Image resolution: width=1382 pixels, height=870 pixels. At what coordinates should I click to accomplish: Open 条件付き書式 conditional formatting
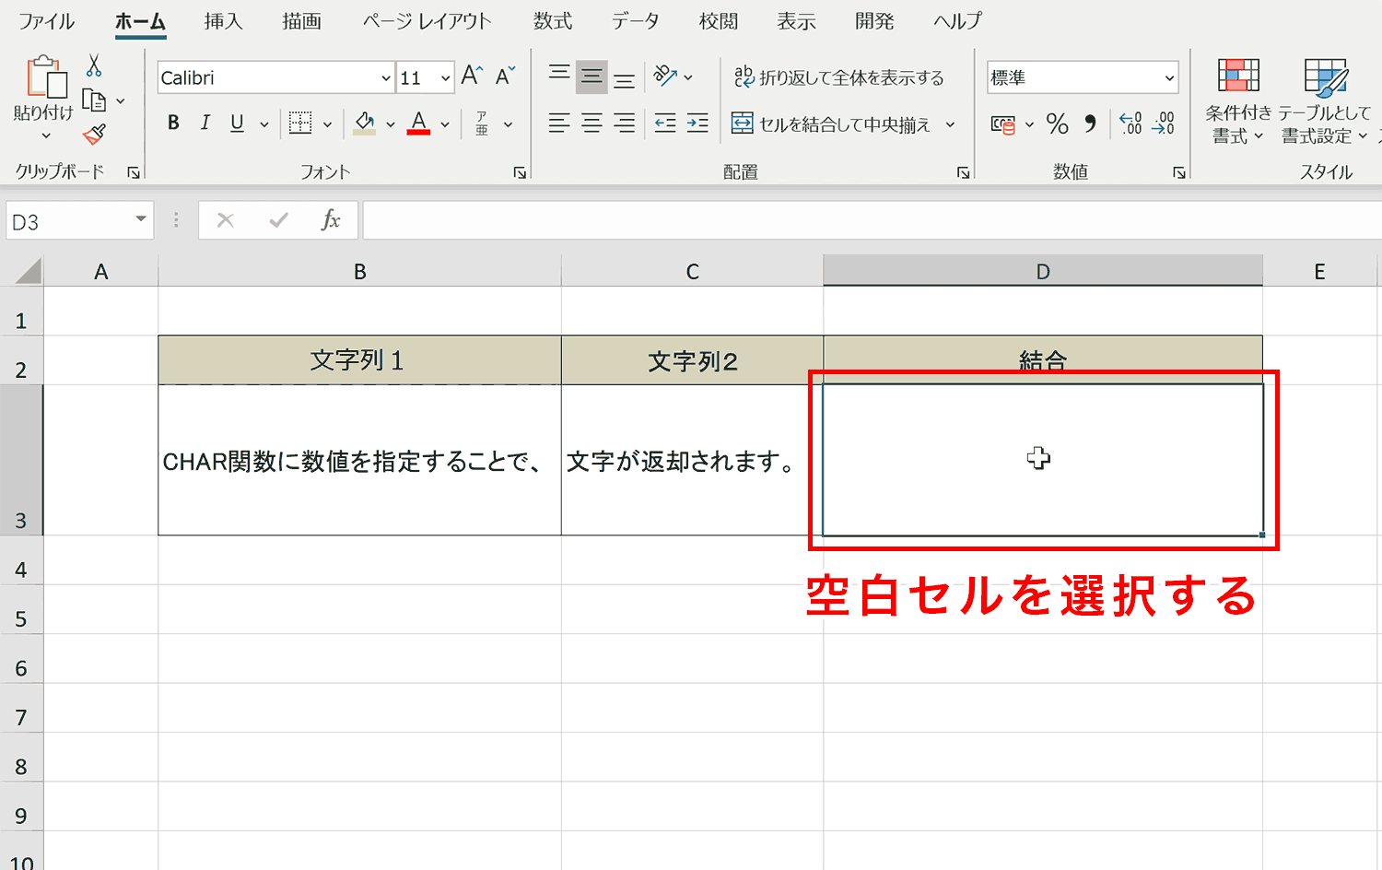click(1238, 100)
